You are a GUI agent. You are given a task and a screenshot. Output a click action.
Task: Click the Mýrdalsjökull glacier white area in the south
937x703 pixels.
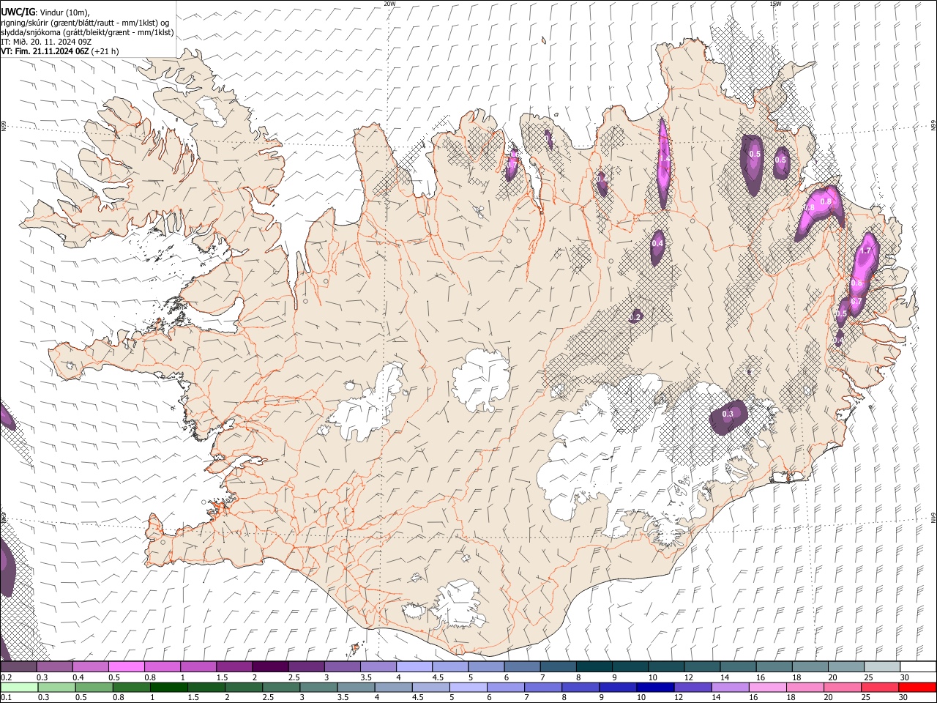click(x=460, y=605)
